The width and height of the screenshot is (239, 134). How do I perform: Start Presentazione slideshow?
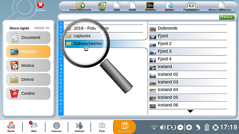coord(192,7)
